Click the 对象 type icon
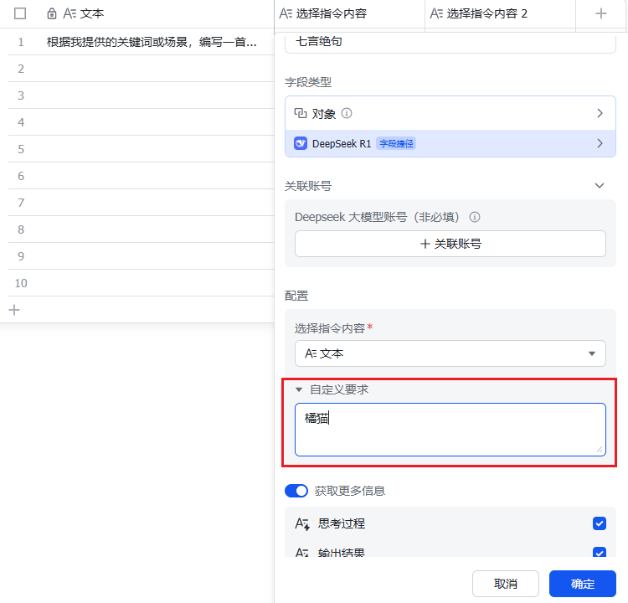 [x=301, y=113]
